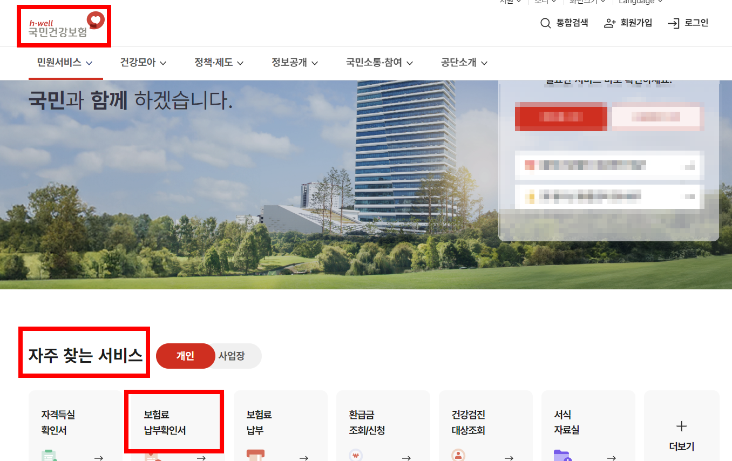The image size is (732, 461).
Task: Click the arrow on the 자격득실 확인서 card
Action: [x=99, y=457]
